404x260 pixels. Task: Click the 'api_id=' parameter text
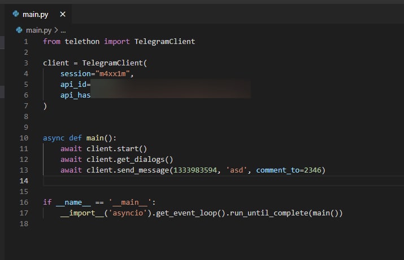click(x=75, y=85)
